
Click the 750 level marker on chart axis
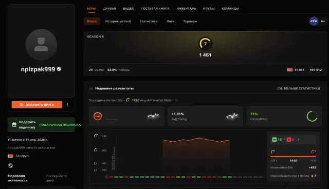pyautogui.click(x=95, y=170)
